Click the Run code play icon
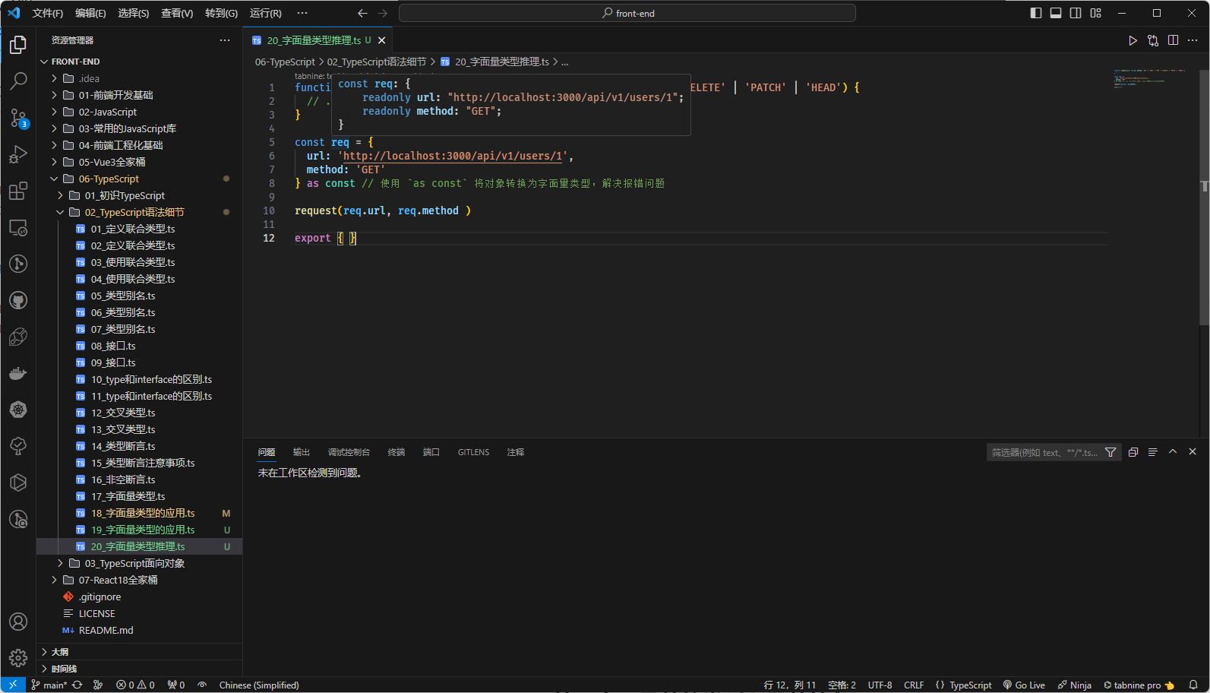Image resolution: width=1210 pixels, height=693 pixels. (1133, 40)
